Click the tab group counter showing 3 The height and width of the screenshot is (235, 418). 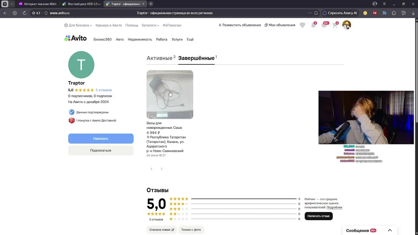point(5,4)
